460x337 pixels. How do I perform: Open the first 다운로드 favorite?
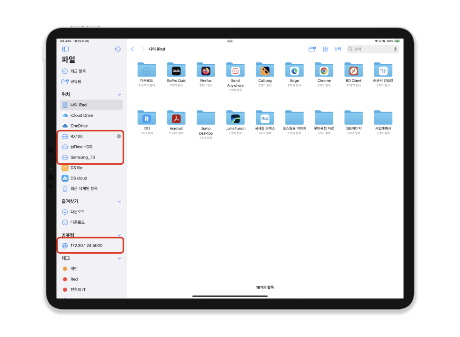point(91,212)
